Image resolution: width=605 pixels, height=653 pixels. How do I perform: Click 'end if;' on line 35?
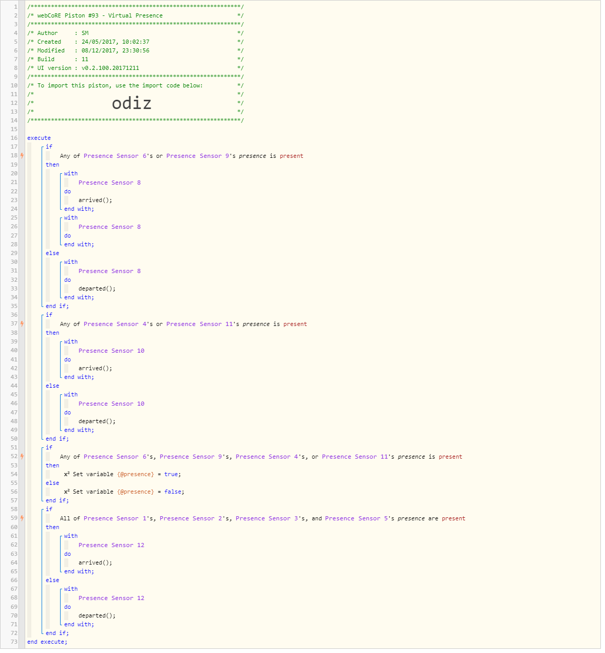pyautogui.click(x=57, y=306)
